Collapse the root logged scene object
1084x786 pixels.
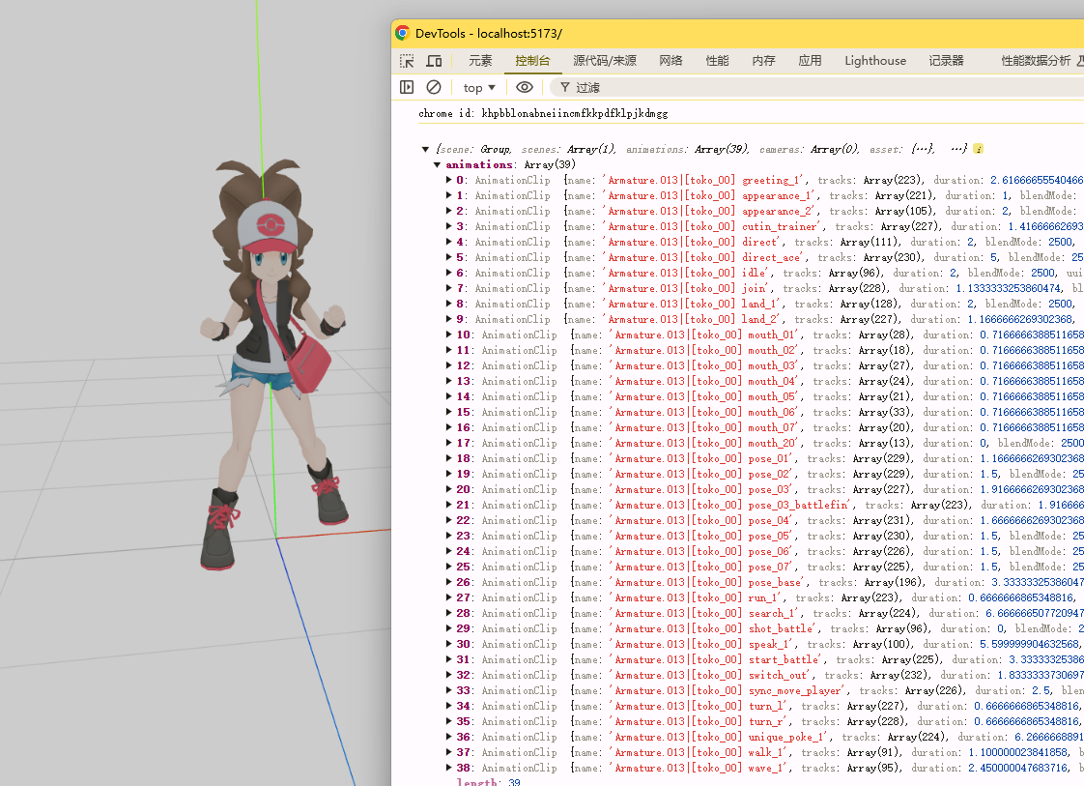[425, 150]
